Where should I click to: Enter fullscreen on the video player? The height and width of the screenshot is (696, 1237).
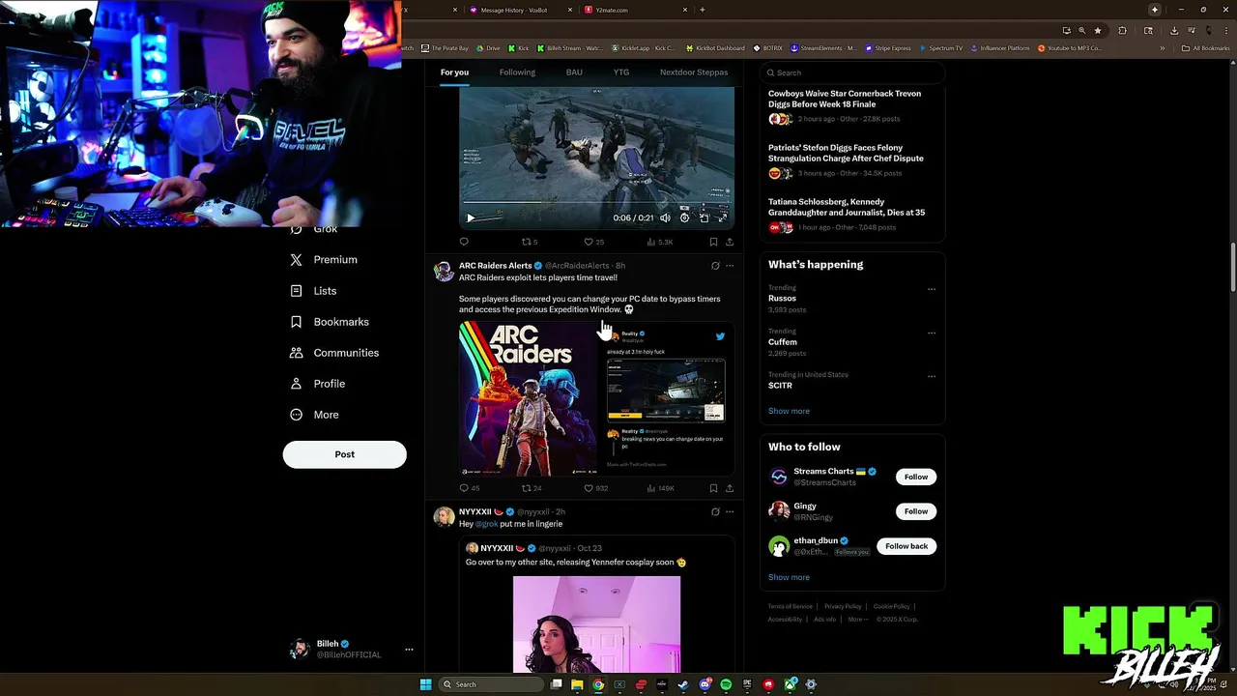click(x=722, y=217)
